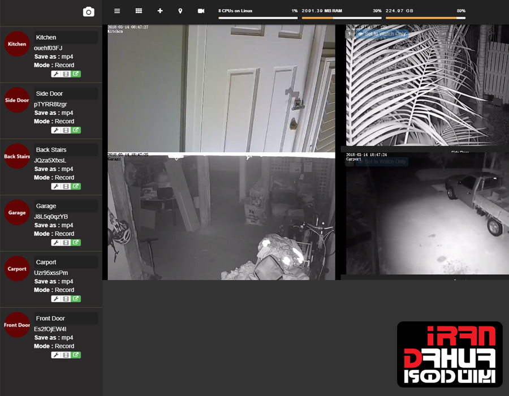The image size is (509, 396).
Task: Click the 224.97 GB disk usage bar
Action: click(425, 18)
